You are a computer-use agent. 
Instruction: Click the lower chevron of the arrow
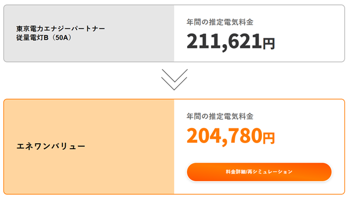click(x=174, y=83)
